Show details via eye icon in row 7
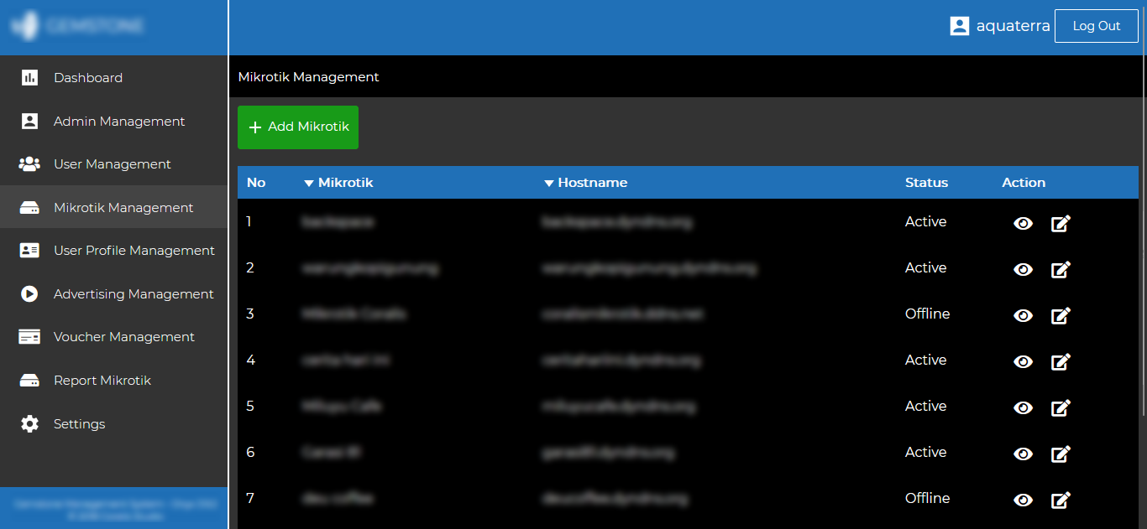 click(1023, 500)
